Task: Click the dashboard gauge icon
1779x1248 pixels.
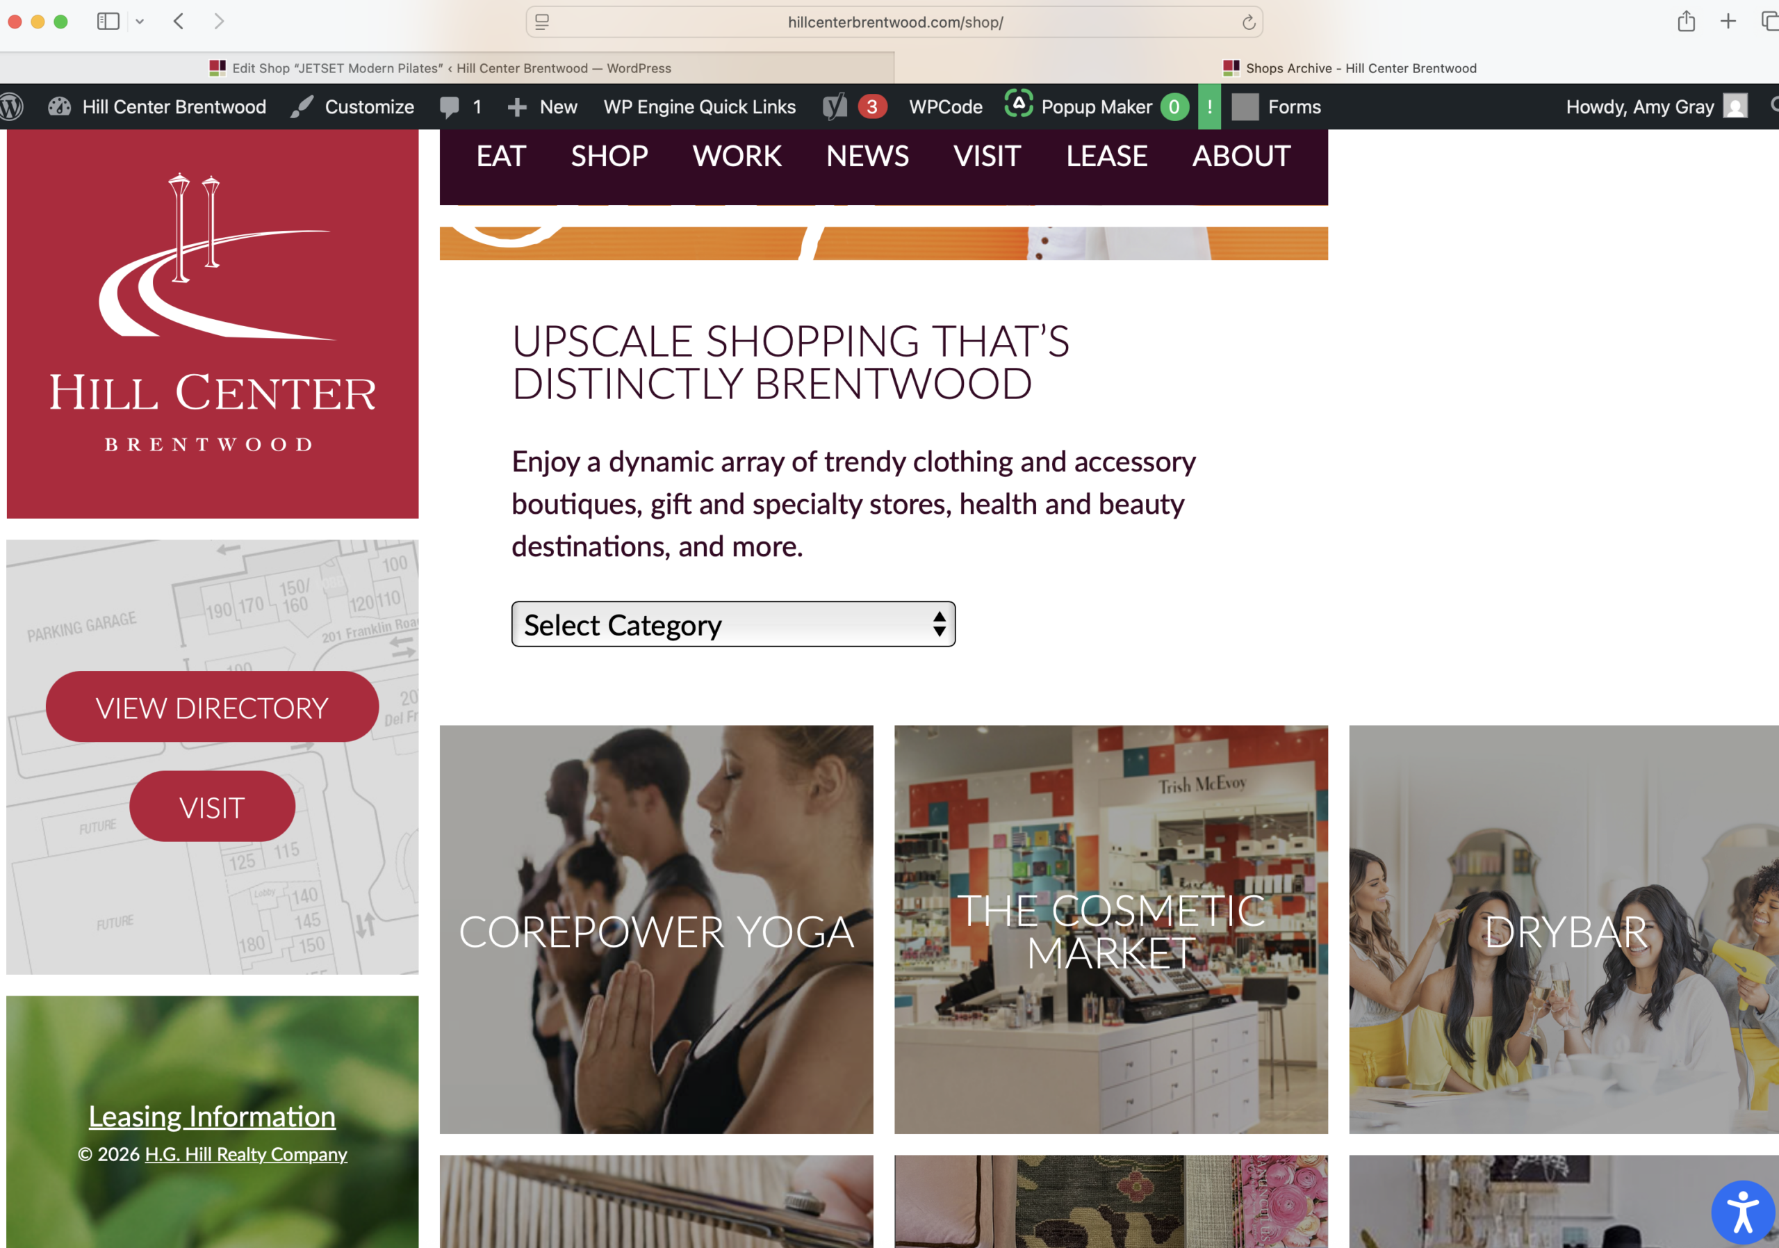Action: [x=60, y=106]
